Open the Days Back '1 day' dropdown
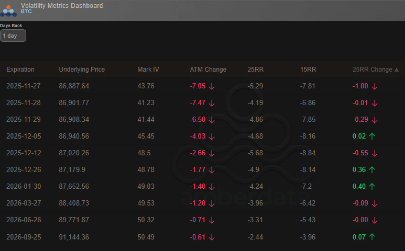This screenshot has height=251, width=405. (13, 36)
